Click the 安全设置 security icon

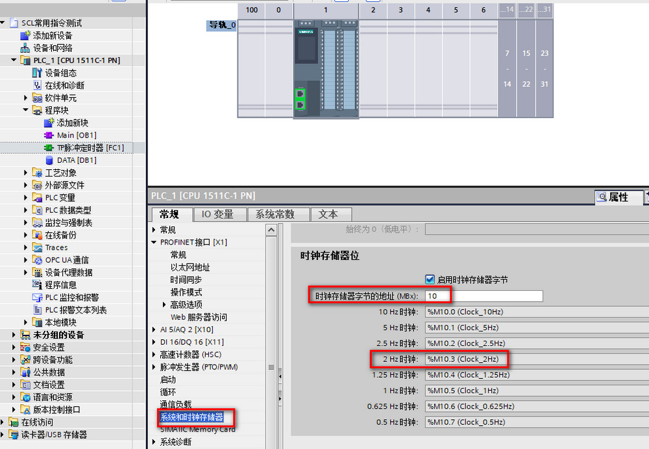(x=25, y=347)
